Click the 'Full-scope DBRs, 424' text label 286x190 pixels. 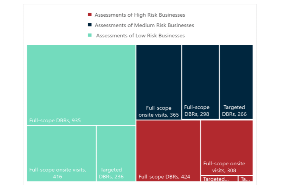[164, 177]
